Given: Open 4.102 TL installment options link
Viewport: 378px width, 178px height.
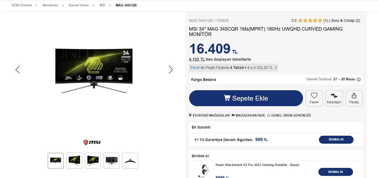Looking at the screenshot, I should coord(197,59).
